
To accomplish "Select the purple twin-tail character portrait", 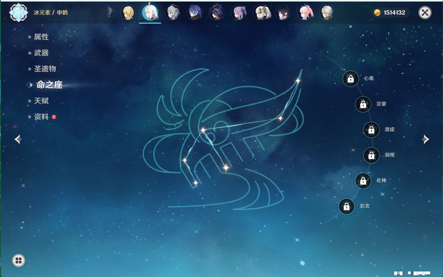I will (239, 13).
